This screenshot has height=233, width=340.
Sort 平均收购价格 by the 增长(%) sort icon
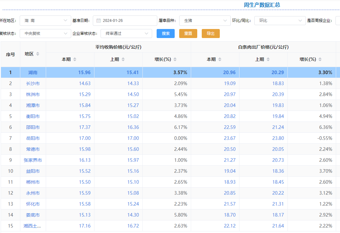[x=175, y=59]
